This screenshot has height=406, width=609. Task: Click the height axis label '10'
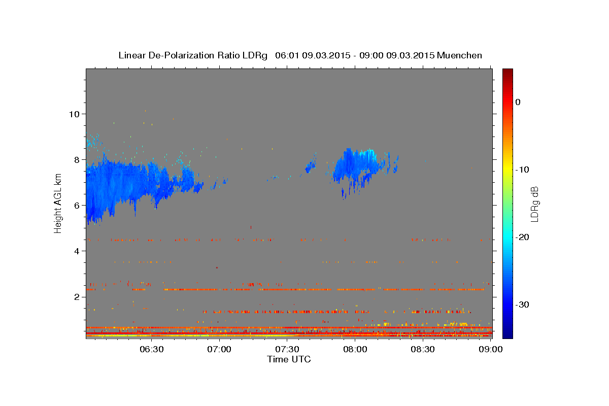(75, 114)
